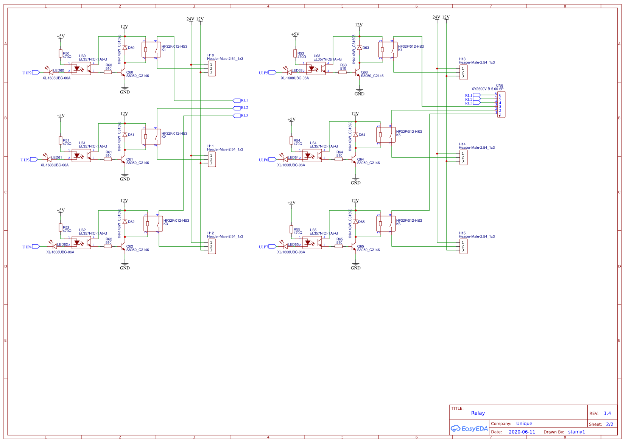
Task: Click the 12V power flag above D61
Action: coord(124,113)
